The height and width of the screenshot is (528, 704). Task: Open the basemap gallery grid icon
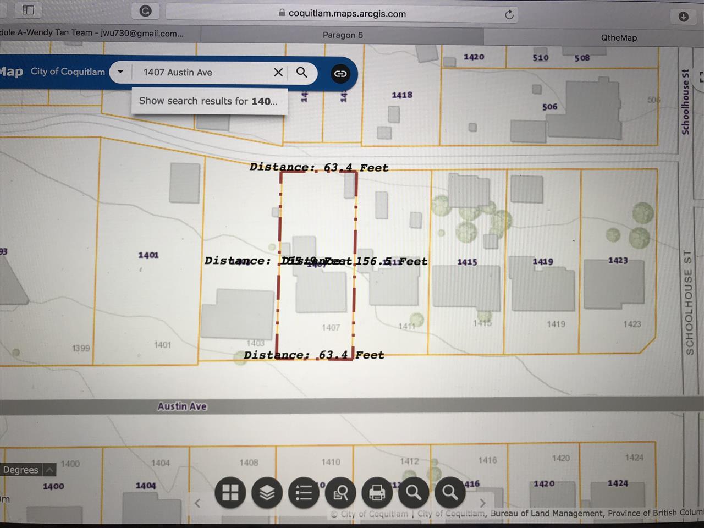pos(230,492)
